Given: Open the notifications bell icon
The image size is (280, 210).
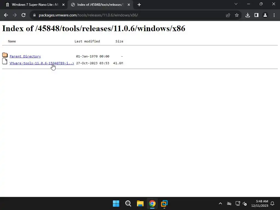Looking at the screenshot, I should (272, 203).
